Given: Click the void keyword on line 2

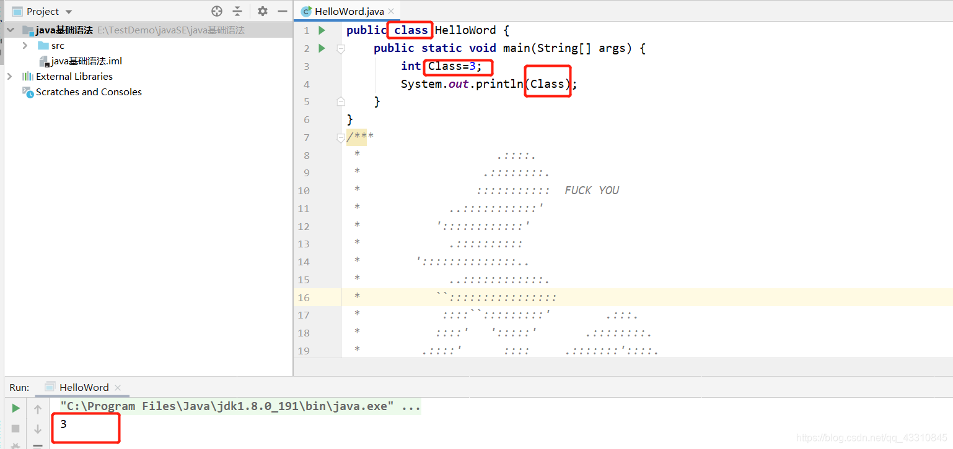Looking at the screenshot, I should pyautogui.click(x=483, y=48).
